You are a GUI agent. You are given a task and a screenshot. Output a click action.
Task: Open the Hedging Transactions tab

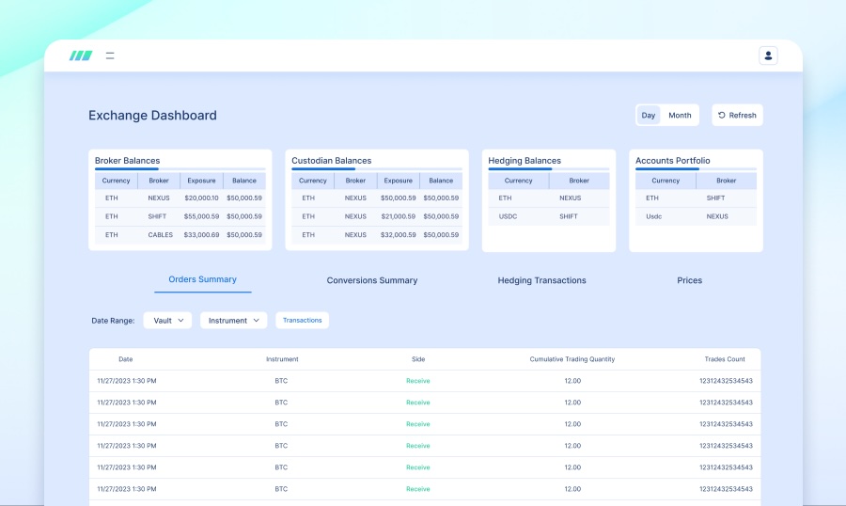click(x=541, y=280)
